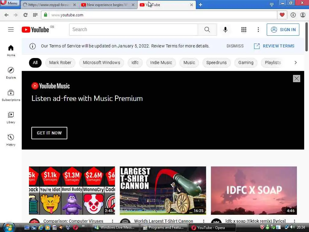
Task: Go to Home in sidebar
Action: tap(11, 51)
